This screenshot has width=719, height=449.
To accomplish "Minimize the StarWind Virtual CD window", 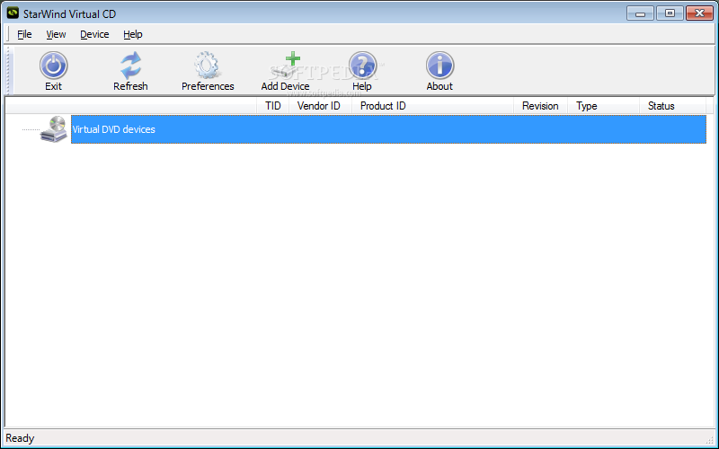I will (x=640, y=13).
